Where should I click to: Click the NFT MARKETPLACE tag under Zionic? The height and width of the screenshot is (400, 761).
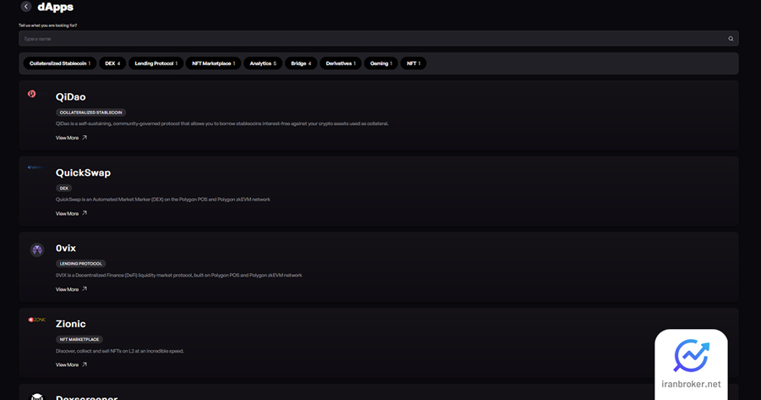79,340
